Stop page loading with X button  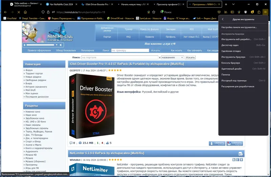(x=19, y=12)
